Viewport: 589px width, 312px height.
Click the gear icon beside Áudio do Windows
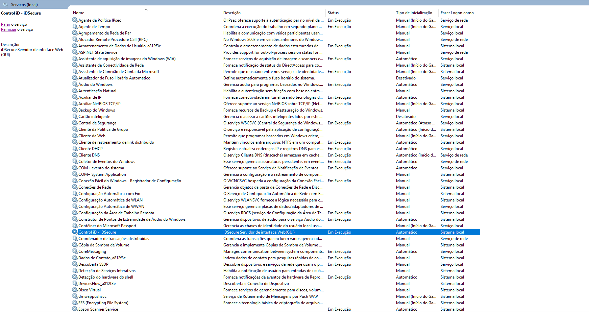[75, 85]
